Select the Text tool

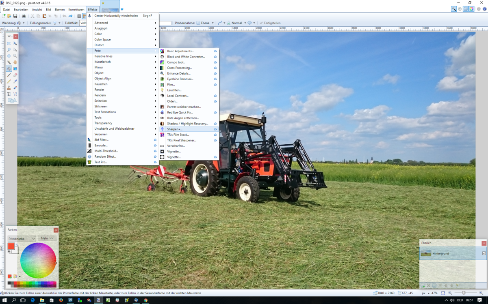pyautogui.click(x=9, y=94)
